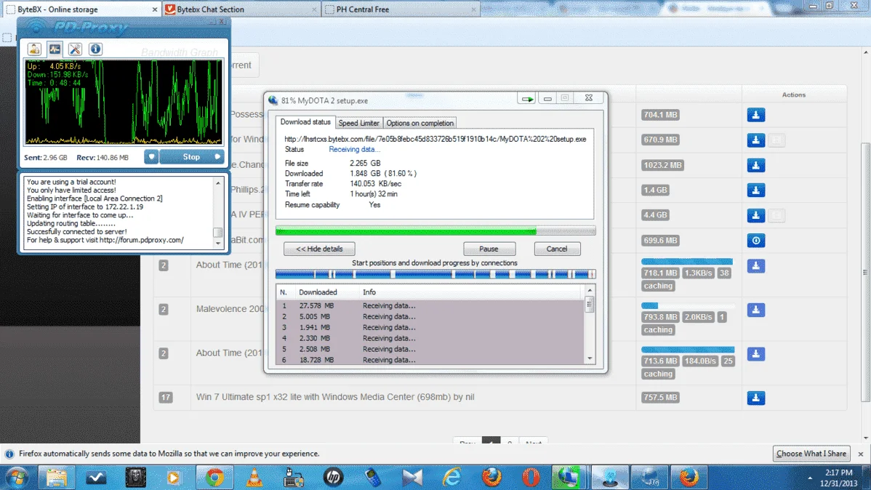Click download icon for 793.8 MB caching file
This screenshot has width=871, height=490.
755,310
